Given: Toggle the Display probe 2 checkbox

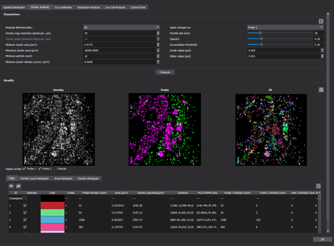Looking at the screenshot, I should [40, 169].
